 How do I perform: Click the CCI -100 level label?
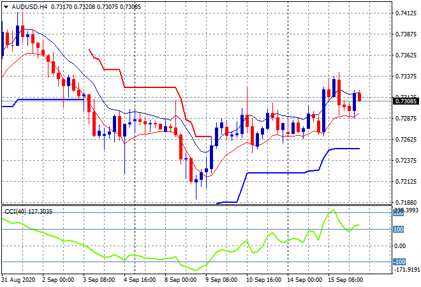pyautogui.click(x=399, y=261)
